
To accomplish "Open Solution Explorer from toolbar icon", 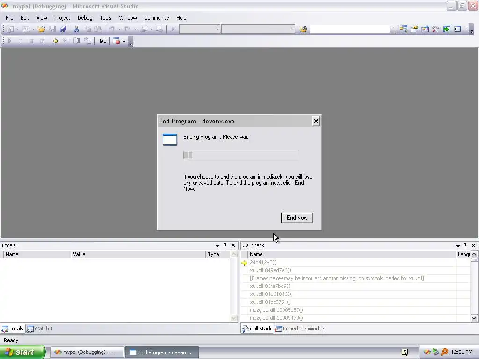I will click(x=404, y=29).
